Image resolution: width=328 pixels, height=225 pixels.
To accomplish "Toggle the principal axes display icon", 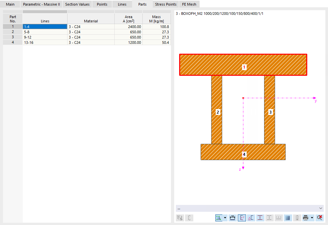I will coord(242,218).
